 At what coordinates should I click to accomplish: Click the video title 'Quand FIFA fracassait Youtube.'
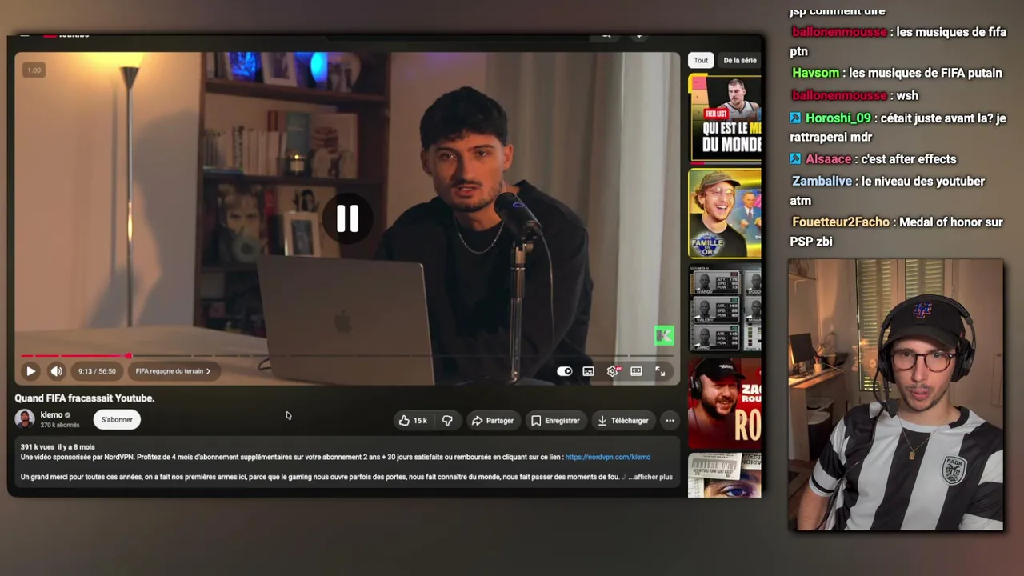[x=85, y=398]
